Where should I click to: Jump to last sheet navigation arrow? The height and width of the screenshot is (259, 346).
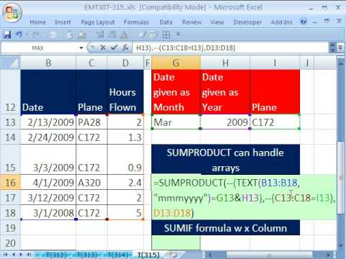tap(30, 255)
